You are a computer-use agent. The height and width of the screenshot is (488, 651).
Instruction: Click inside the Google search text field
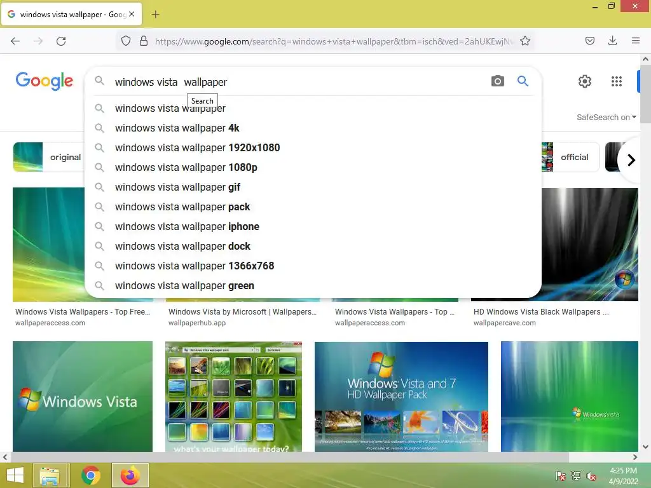299,82
